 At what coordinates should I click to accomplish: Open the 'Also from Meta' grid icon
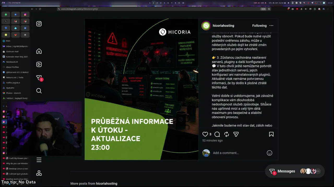pyautogui.click(x=39, y=173)
